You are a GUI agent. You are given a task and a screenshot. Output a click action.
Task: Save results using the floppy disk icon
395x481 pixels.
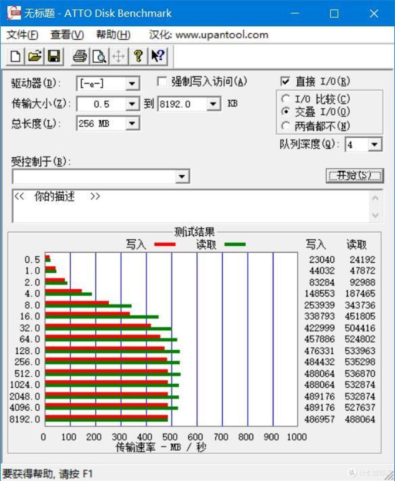coord(54,56)
